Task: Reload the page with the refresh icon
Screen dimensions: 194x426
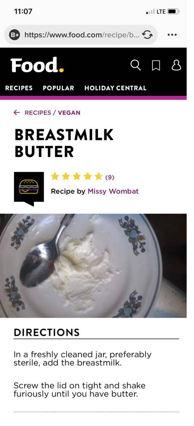Action: [x=147, y=35]
